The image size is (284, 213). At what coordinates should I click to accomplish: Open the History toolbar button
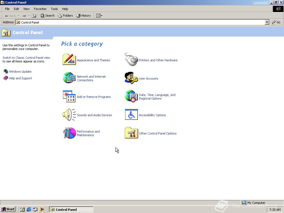click(x=83, y=16)
